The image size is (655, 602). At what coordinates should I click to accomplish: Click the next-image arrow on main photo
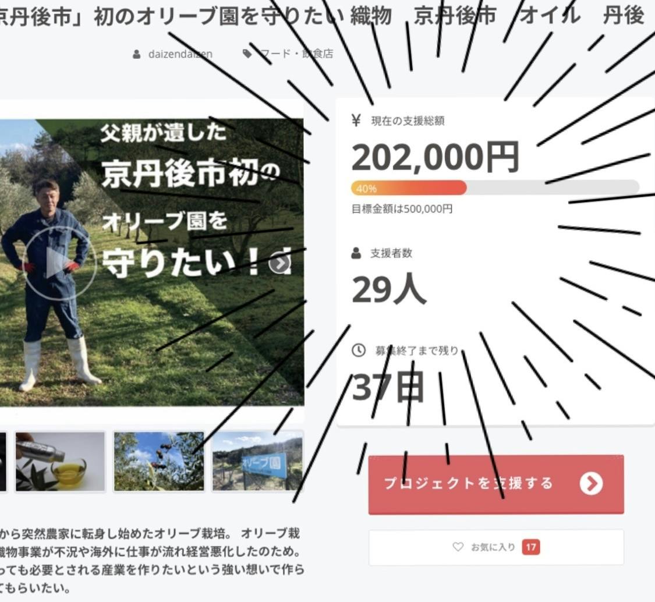tap(279, 263)
